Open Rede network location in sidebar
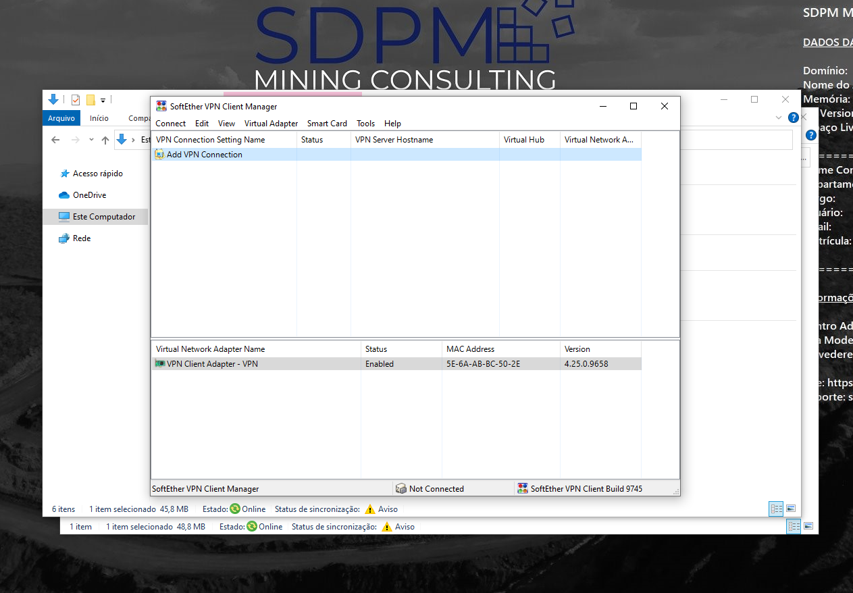Viewport: 853px width, 593px height. (x=81, y=238)
